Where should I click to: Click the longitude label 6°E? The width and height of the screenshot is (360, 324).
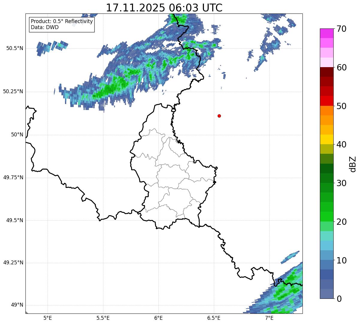158,318
